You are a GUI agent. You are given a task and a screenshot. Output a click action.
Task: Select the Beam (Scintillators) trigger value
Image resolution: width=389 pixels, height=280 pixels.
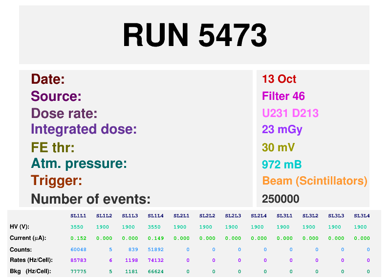[x=315, y=181]
